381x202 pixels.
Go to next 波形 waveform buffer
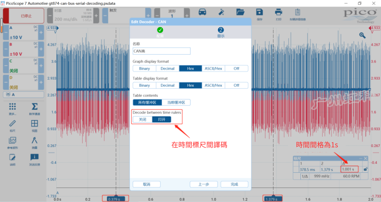pos(187,16)
